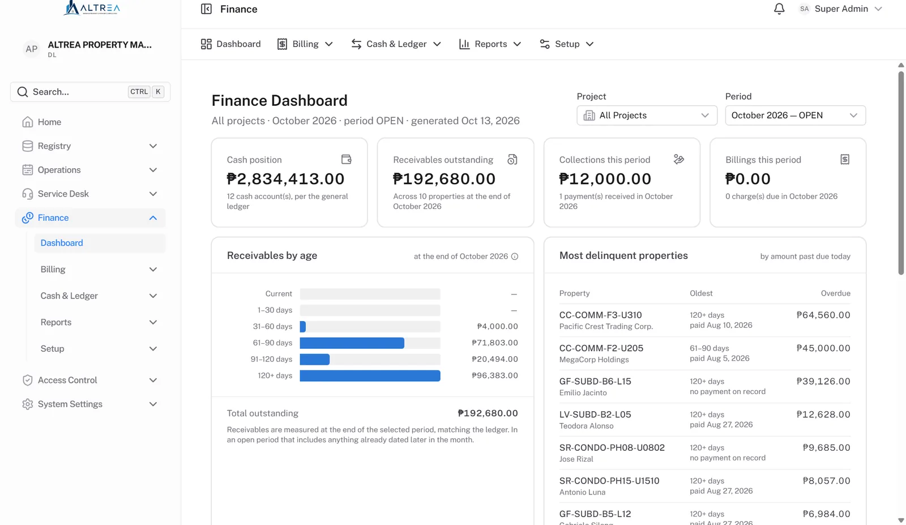Screen dimensions: 906x525
Task: Open Cash & Ledger top navigation menu
Action: pos(396,44)
